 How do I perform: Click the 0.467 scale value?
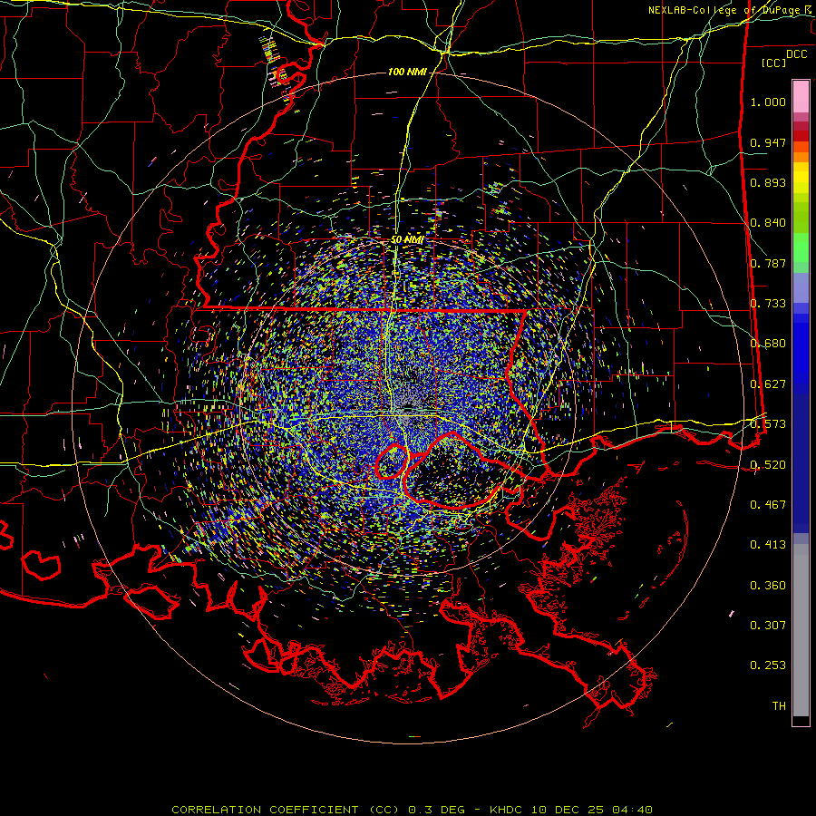(x=768, y=505)
